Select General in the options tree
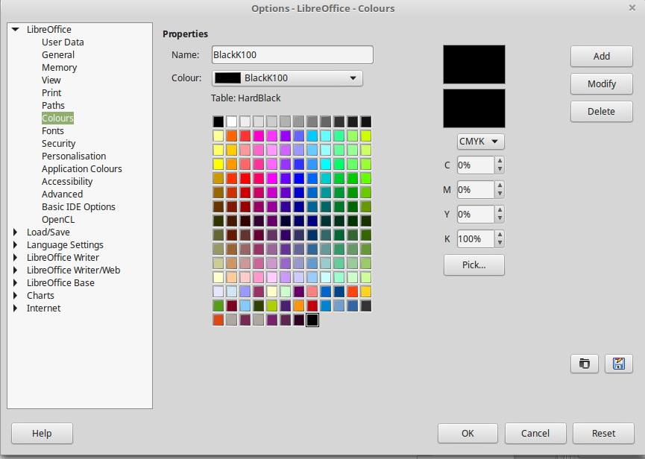This screenshot has height=459, width=645. [x=58, y=55]
